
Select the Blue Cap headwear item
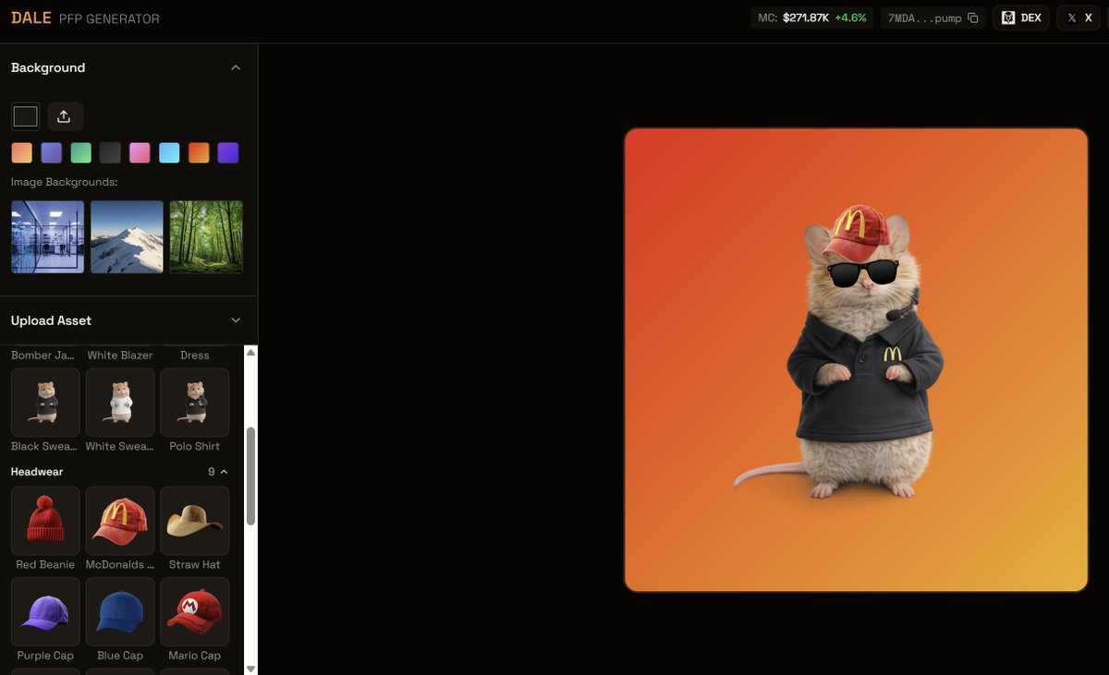click(119, 610)
